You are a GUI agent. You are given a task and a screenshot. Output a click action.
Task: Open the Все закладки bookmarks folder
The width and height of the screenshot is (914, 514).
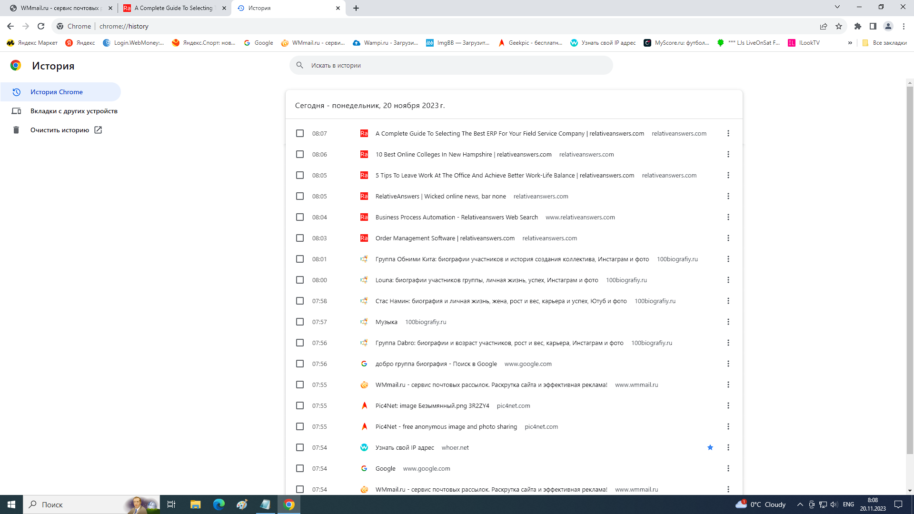(884, 43)
